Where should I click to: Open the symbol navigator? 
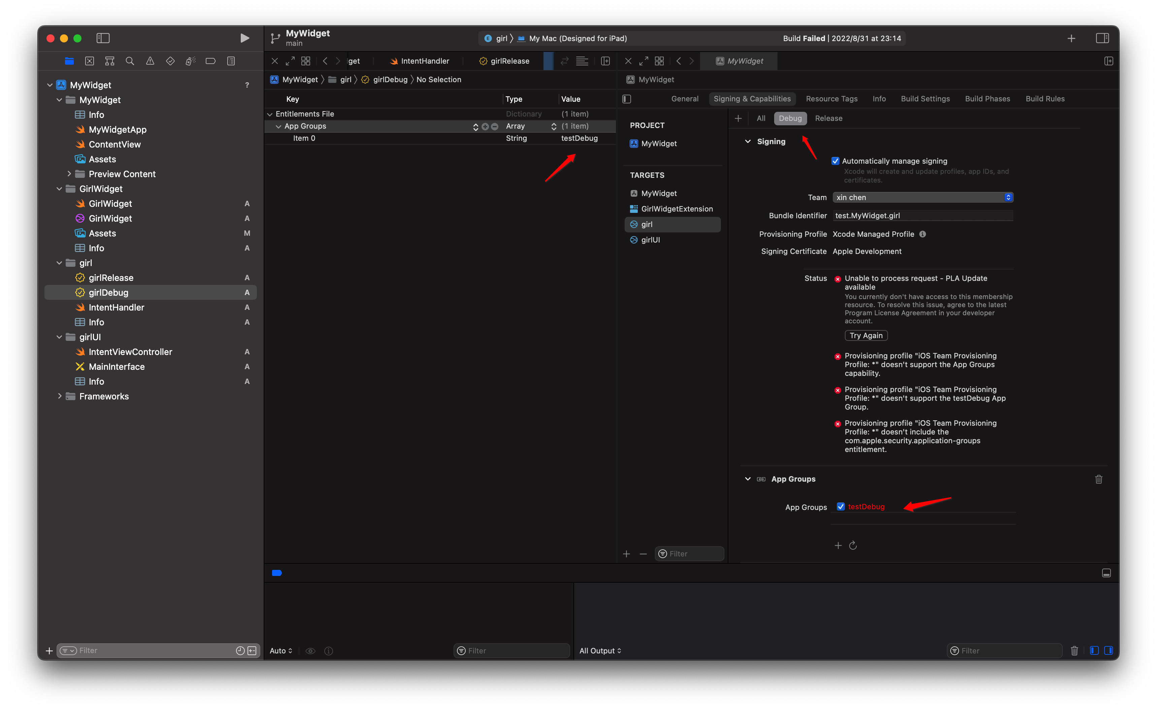(x=110, y=61)
